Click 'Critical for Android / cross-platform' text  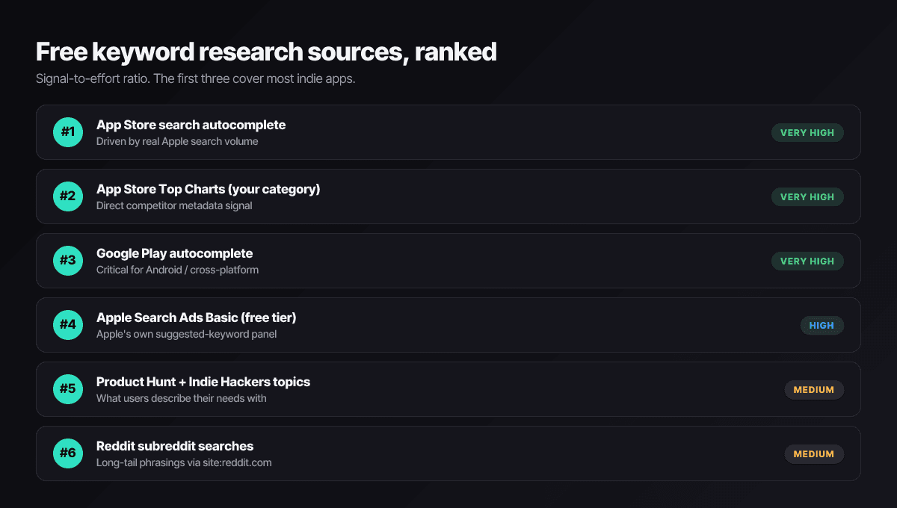click(177, 270)
